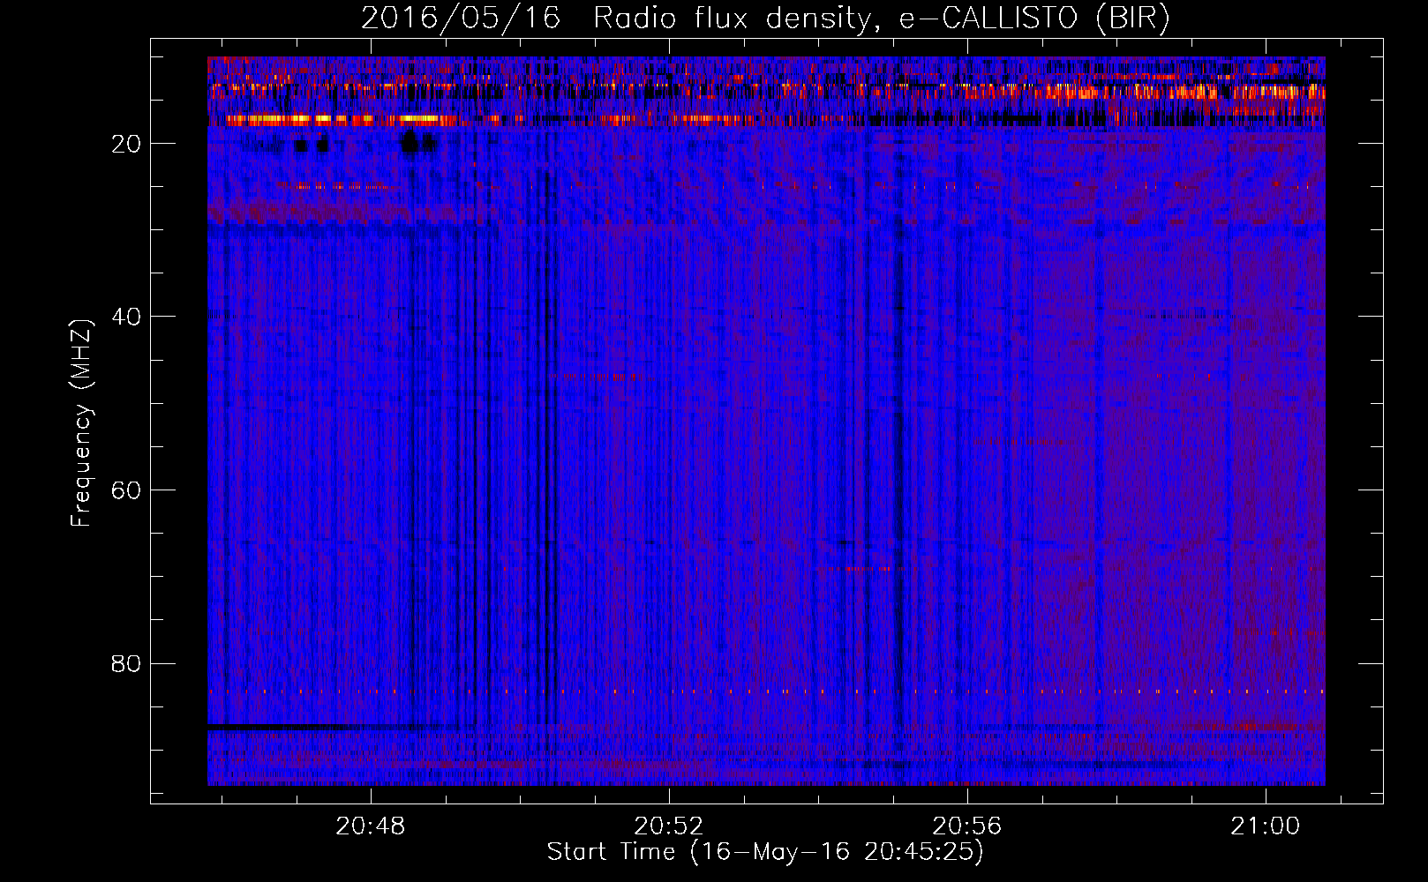Click the 80 MHz frequency tick label
1428x882 pixels.
point(127,664)
